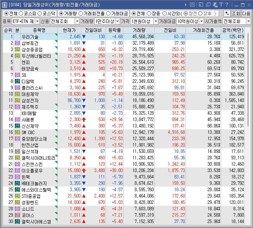Open help with the question mark icon
Viewport: 253px width, 228px height.
227,5
